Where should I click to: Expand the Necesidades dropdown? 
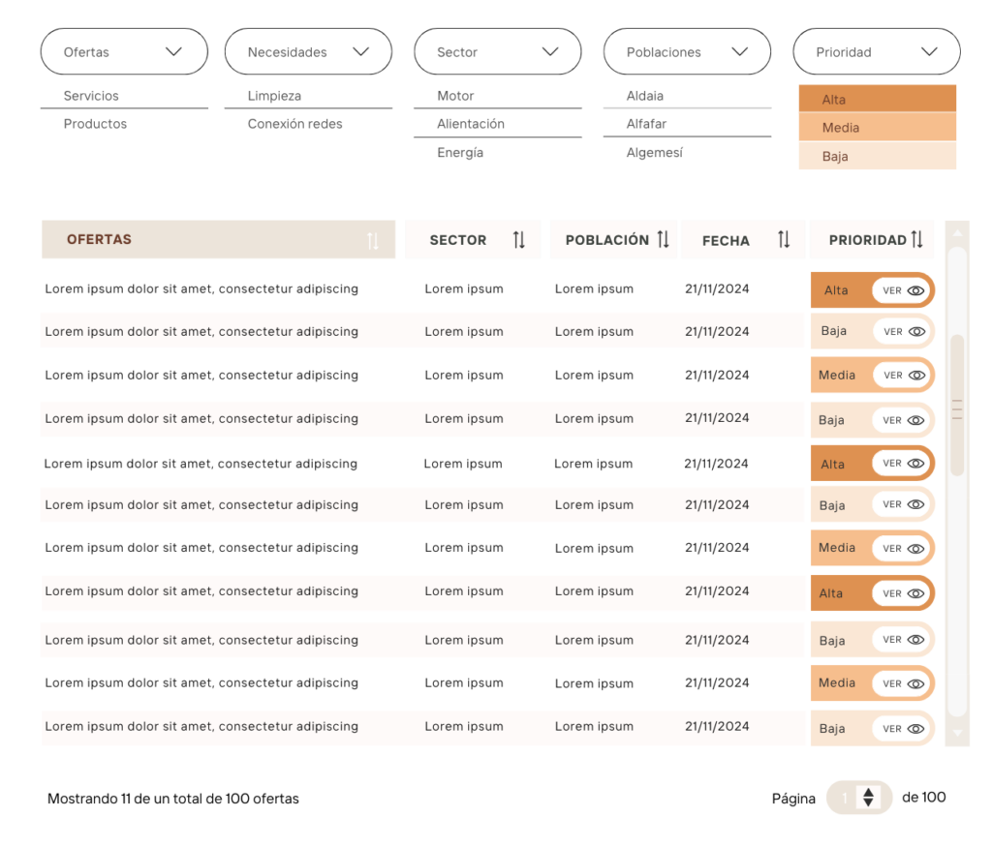coord(308,52)
